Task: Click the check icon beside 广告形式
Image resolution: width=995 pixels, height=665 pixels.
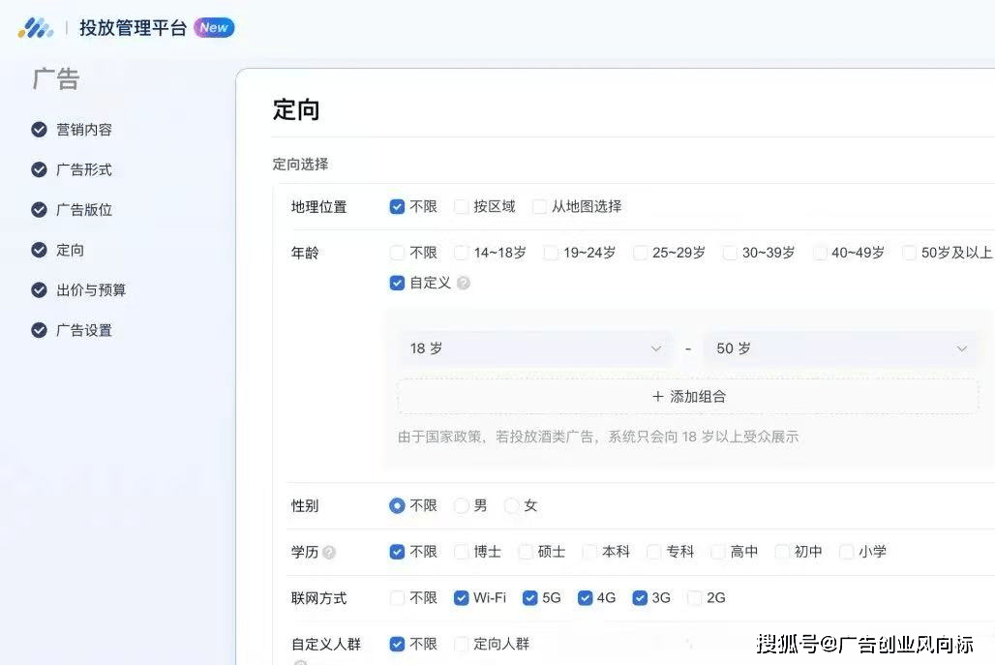Action: pyautogui.click(x=39, y=169)
